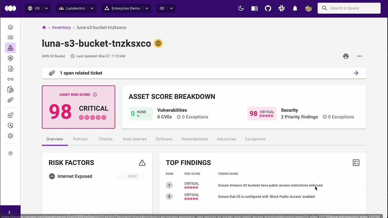This screenshot has width=388, height=218.
Task: Click the '0 CVEs' text
Action: click(x=165, y=117)
